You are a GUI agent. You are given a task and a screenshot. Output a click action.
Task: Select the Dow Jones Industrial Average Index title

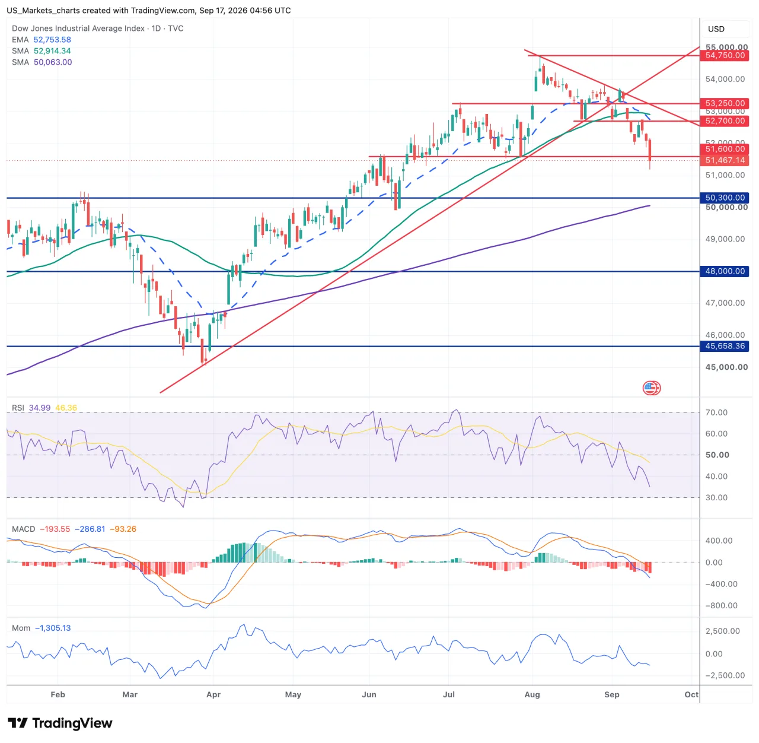tap(98, 28)
